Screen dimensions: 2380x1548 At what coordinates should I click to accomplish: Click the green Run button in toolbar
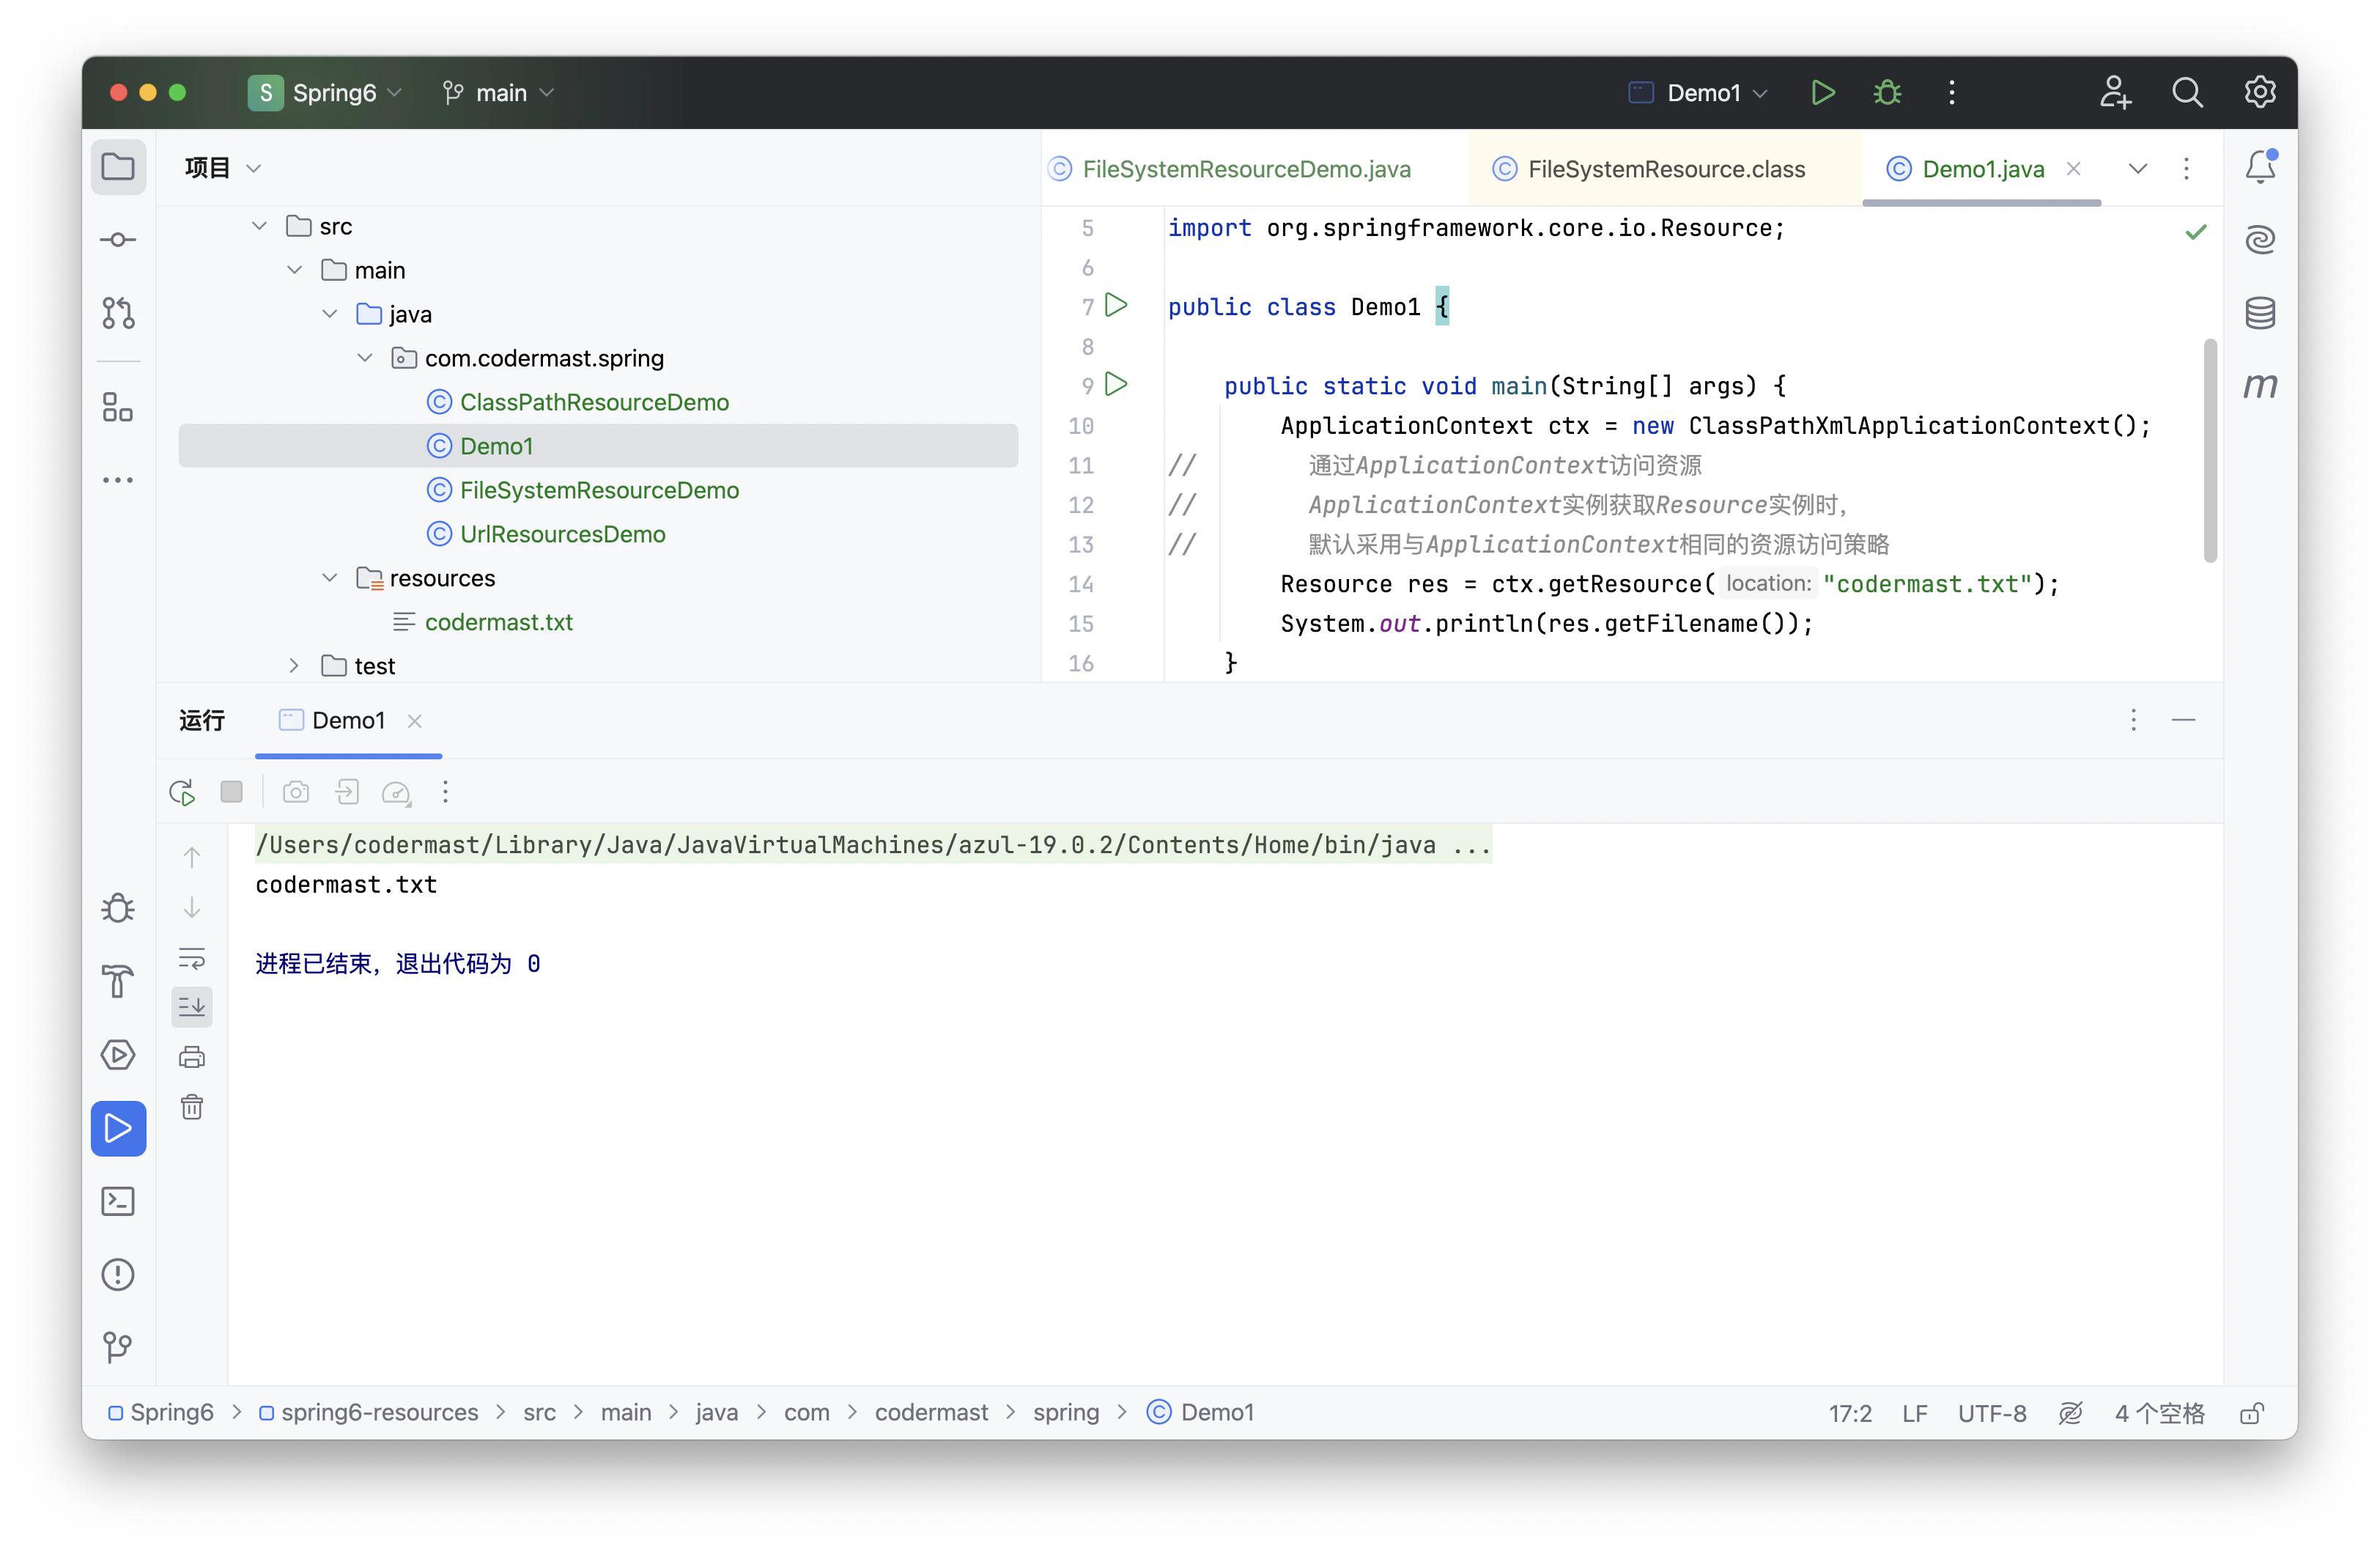pyautogui.click(x=1822, y=93)
